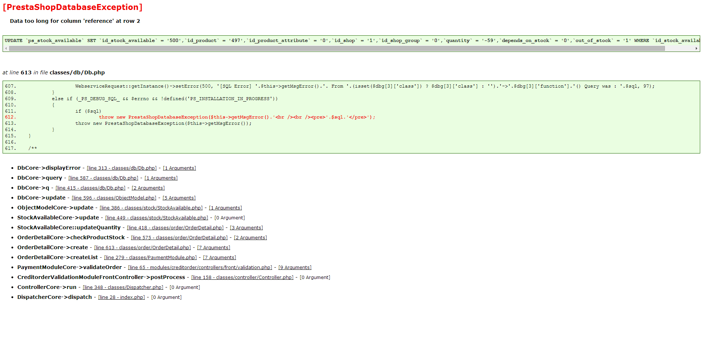Click the "at line 613 in file classes/db/Db.php" text

(x=54, y=73)
